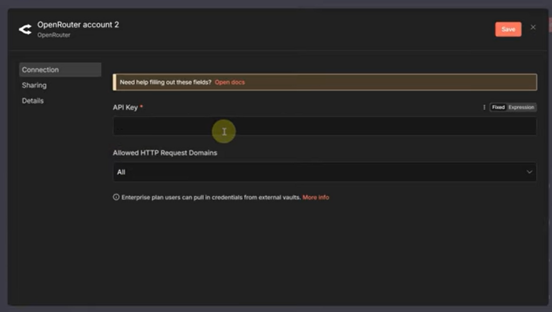Viewport: 552px width, 312px height.
Task: Click the info icon before Enterprise plan notice
Action: tap(116, 197)
